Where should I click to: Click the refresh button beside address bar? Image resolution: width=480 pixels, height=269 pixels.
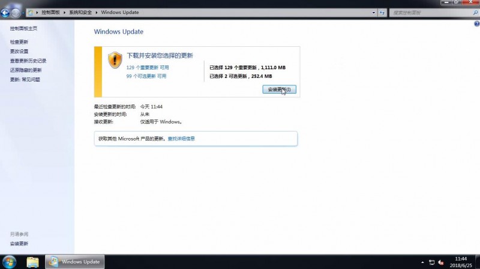point(382,13)
